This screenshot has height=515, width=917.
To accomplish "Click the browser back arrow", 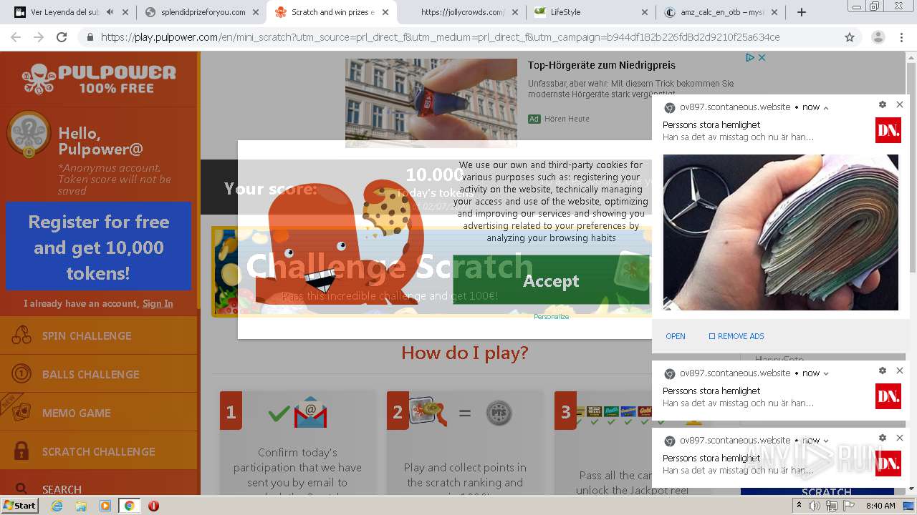I will [x=16, y=37].
